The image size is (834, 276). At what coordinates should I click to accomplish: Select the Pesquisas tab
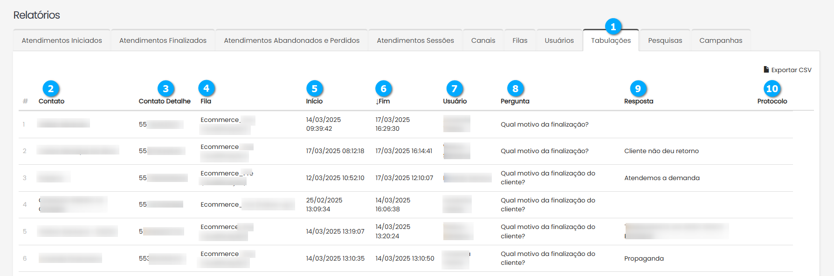665,40
